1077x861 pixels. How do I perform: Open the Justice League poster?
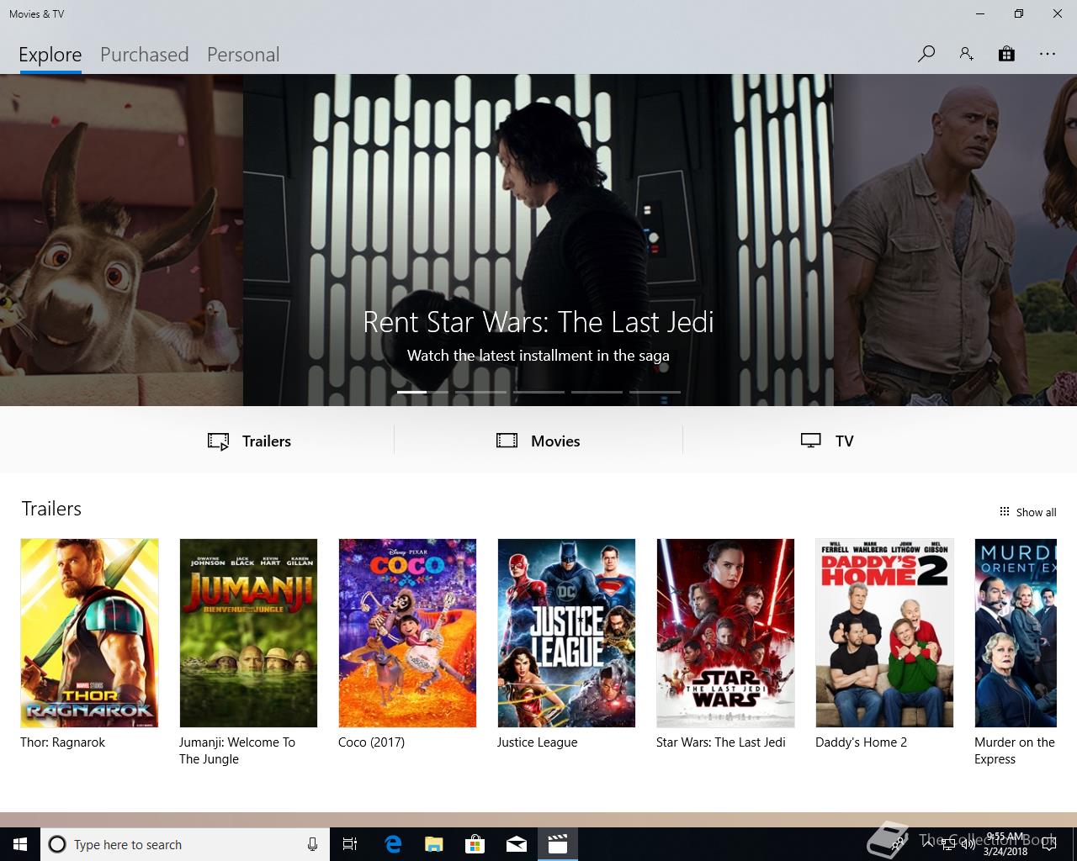tap(566, 633)
